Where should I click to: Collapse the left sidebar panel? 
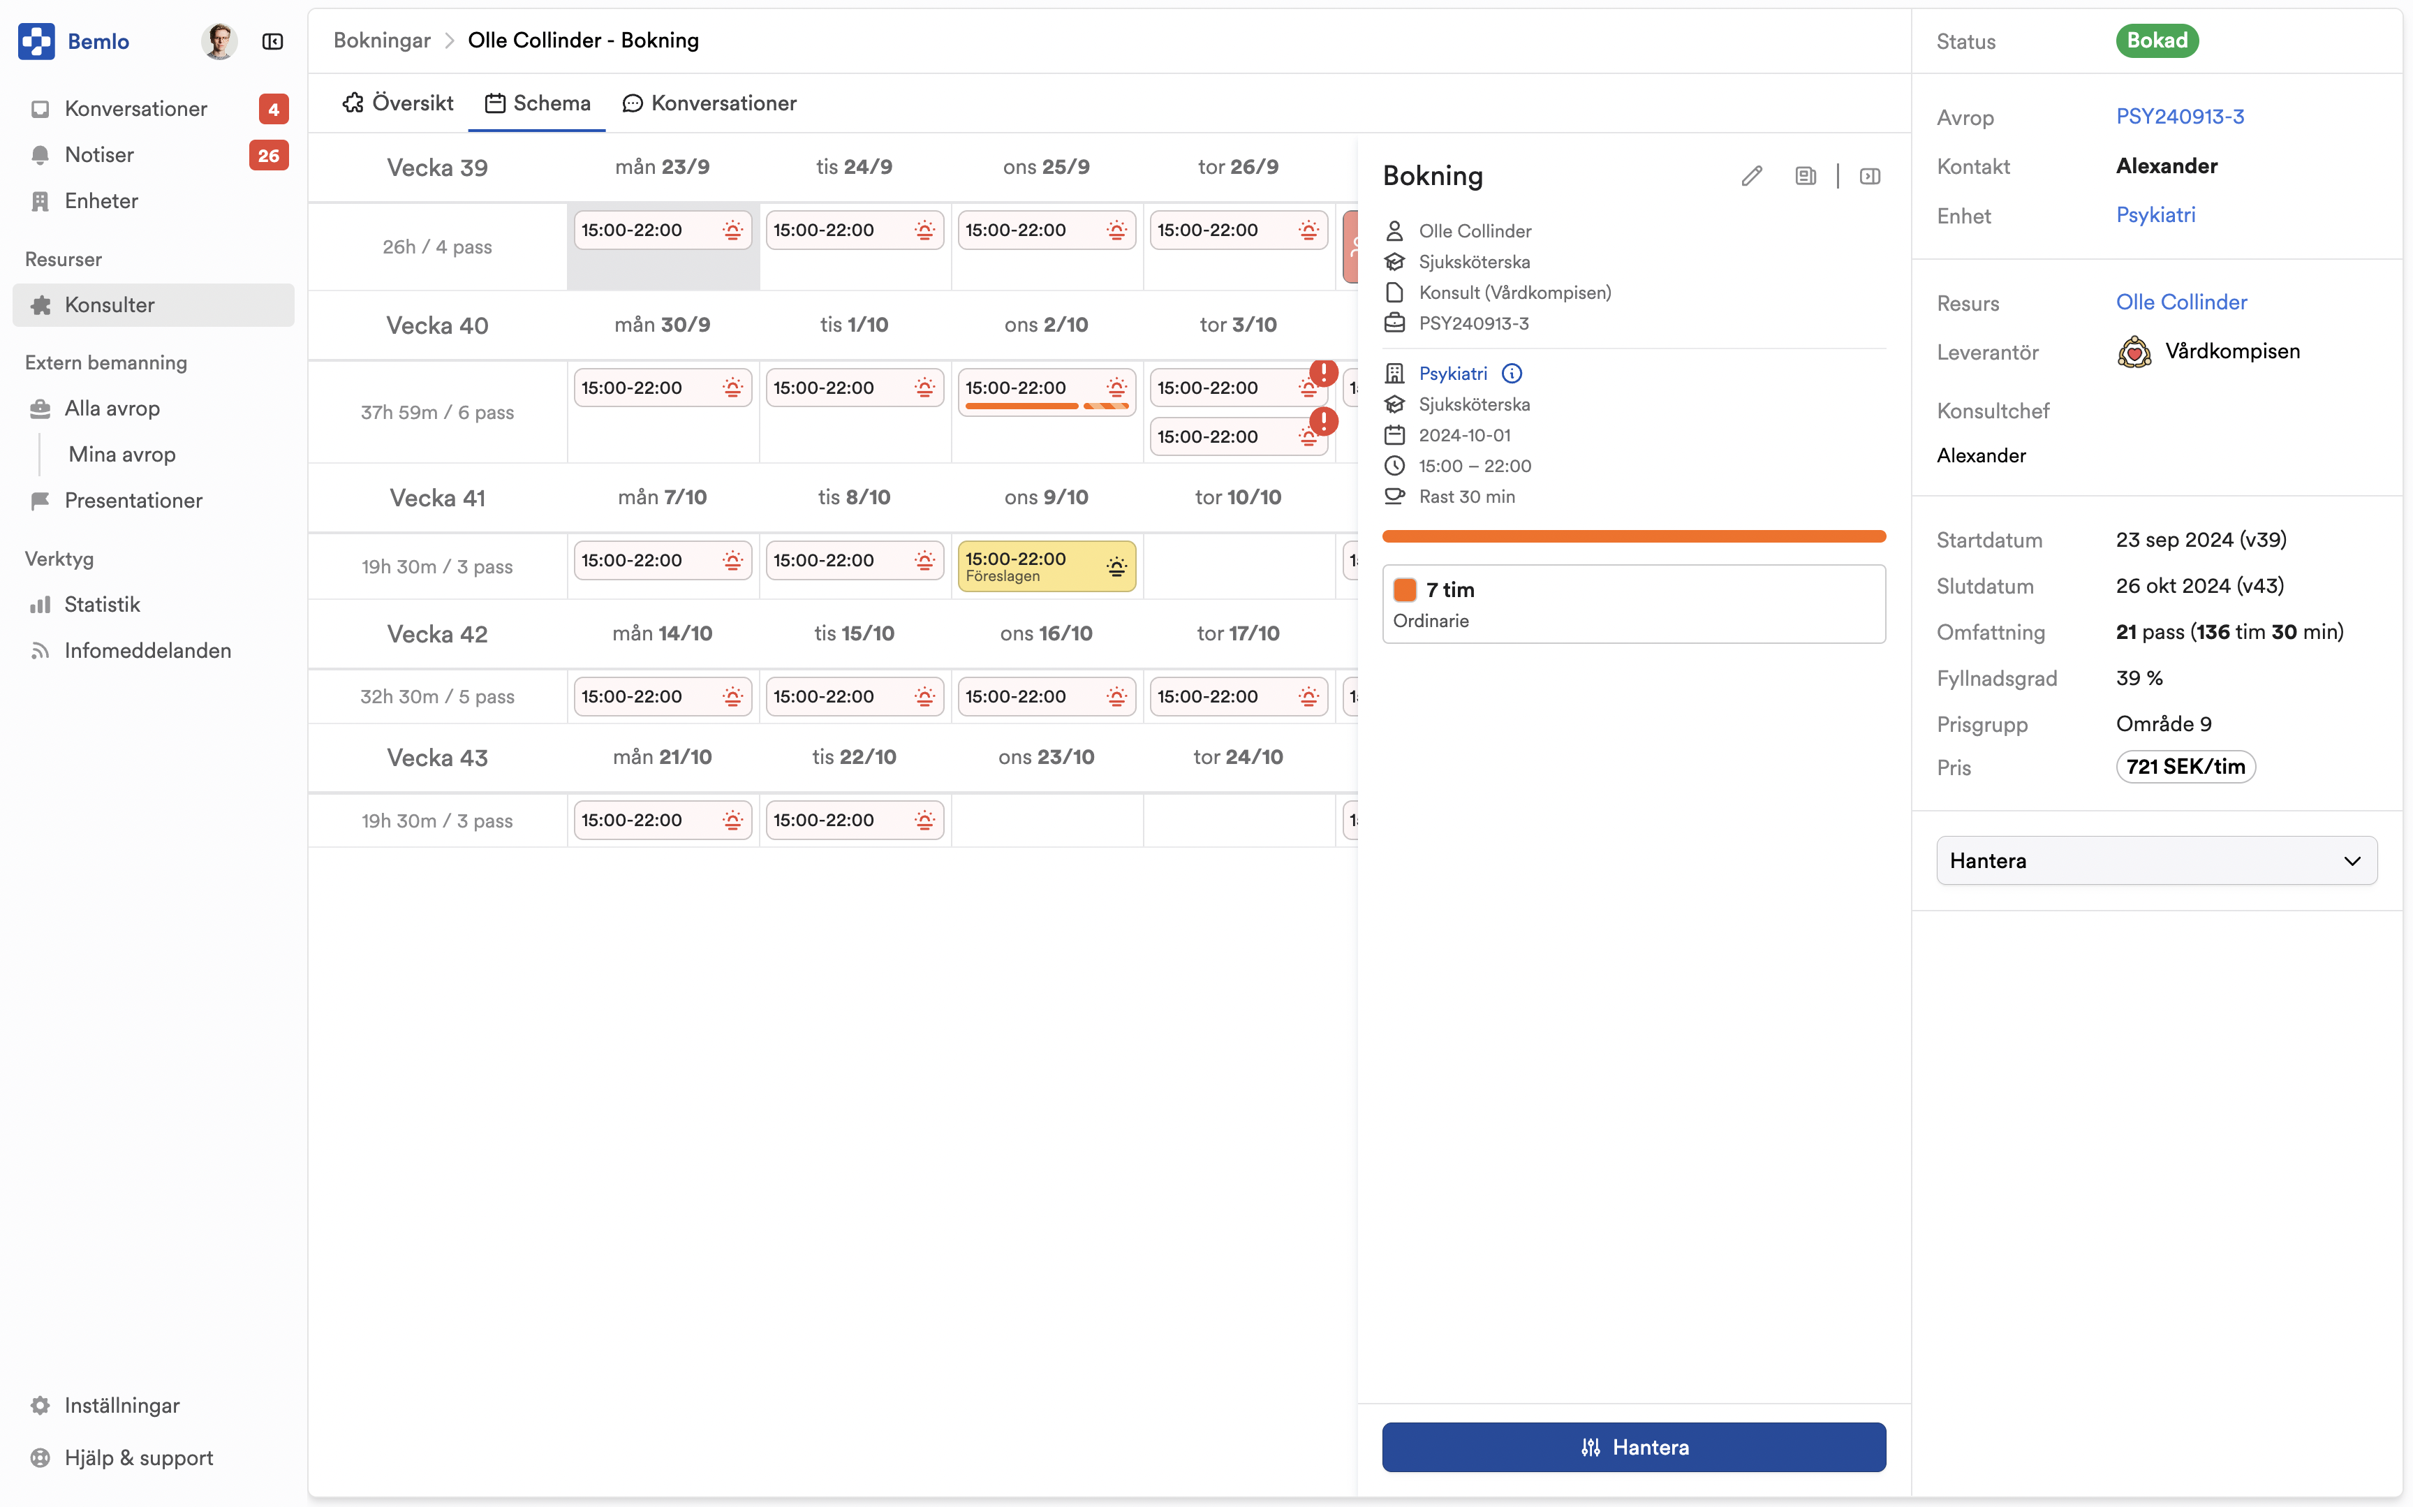coord(272,41)
